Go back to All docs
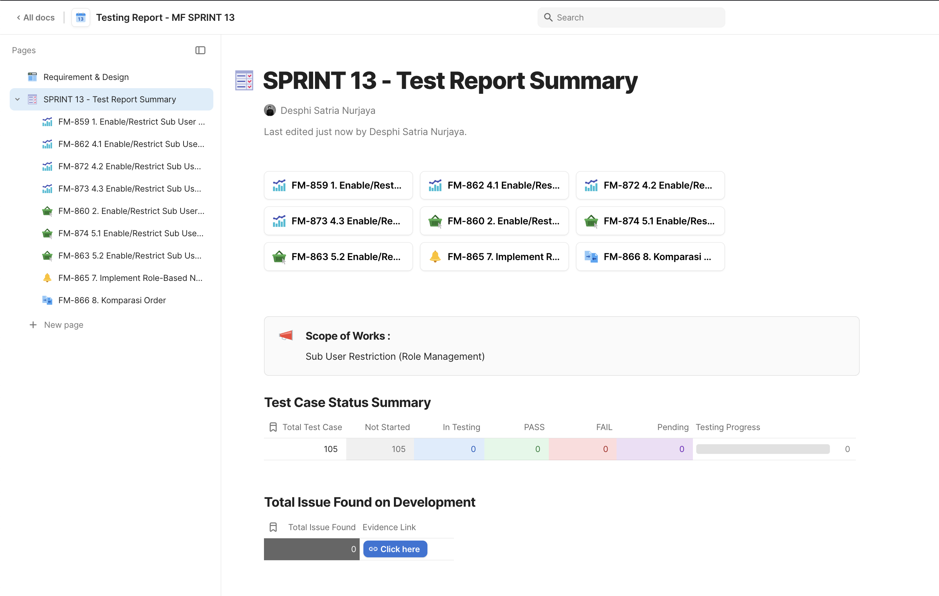 [35, 17]
